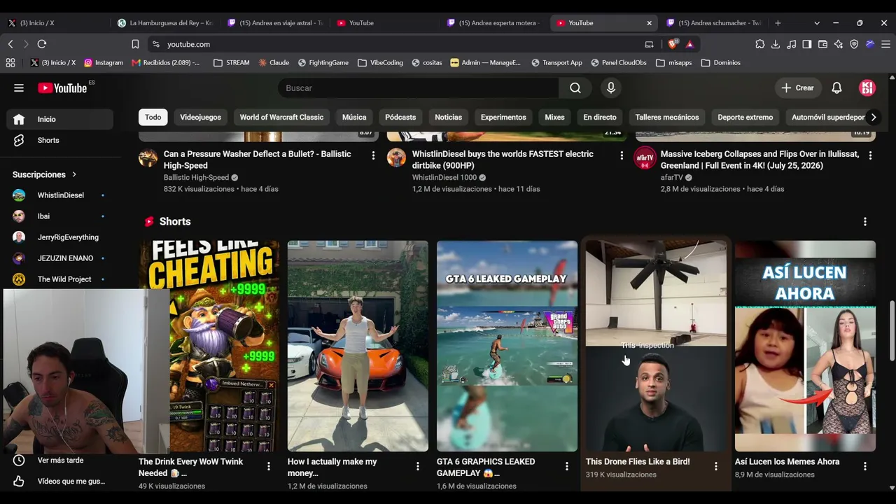Open the misapps bookmarks folder

[673, 62]
